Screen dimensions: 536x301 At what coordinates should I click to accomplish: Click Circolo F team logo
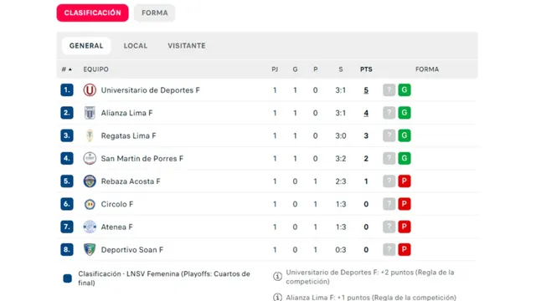click(90, 204)
